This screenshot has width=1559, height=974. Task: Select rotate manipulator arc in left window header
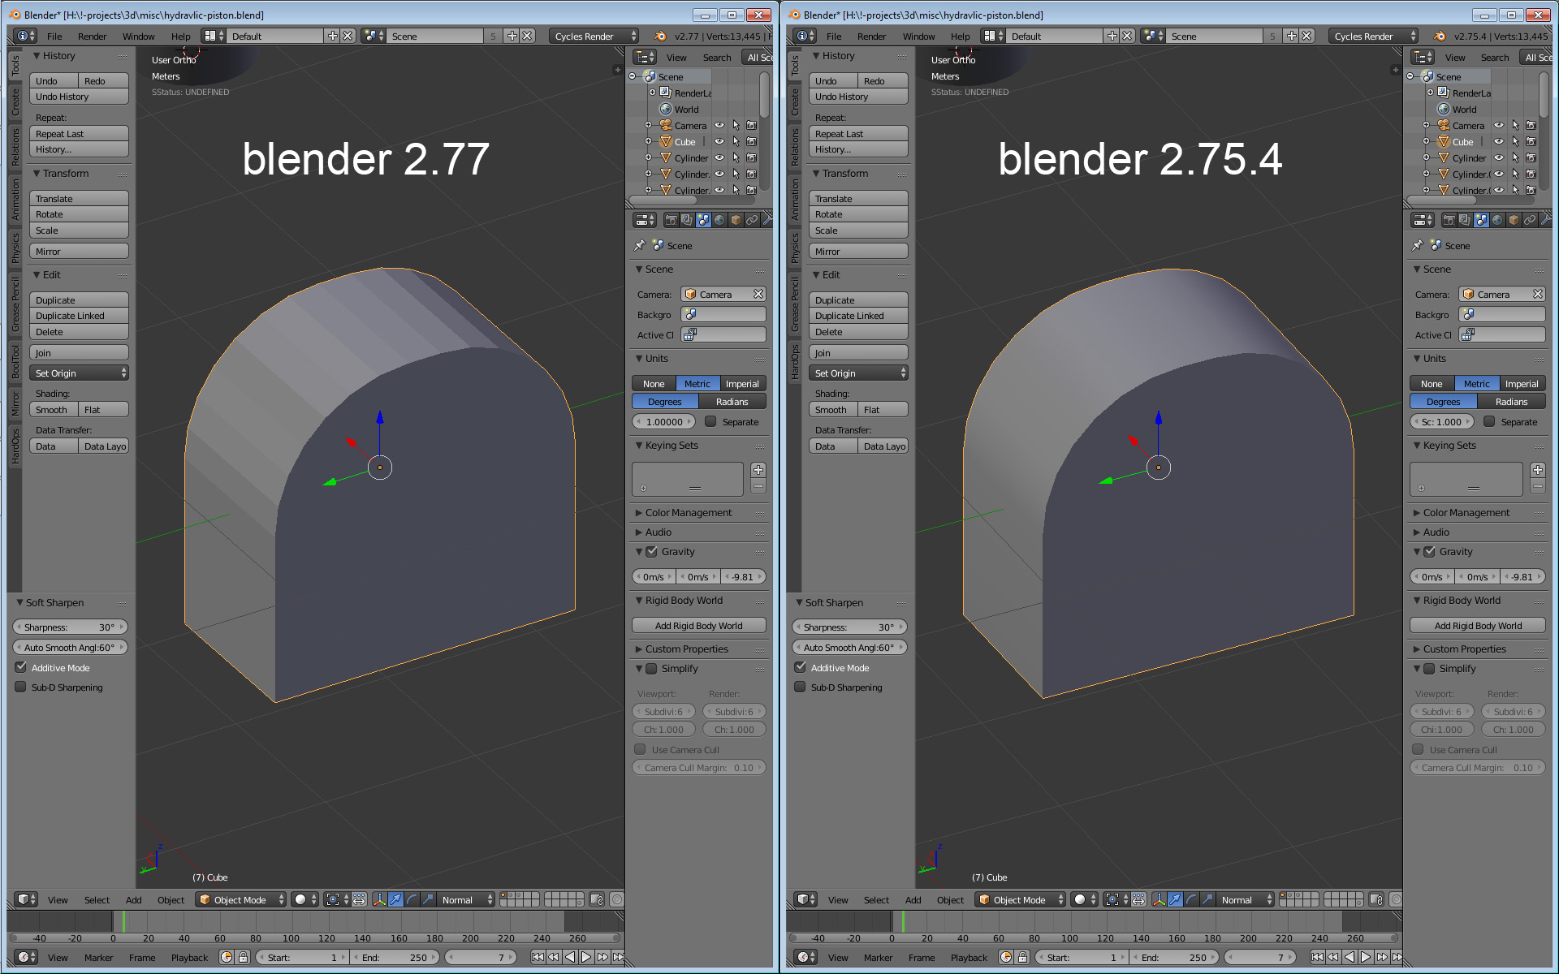pos(412,899)
